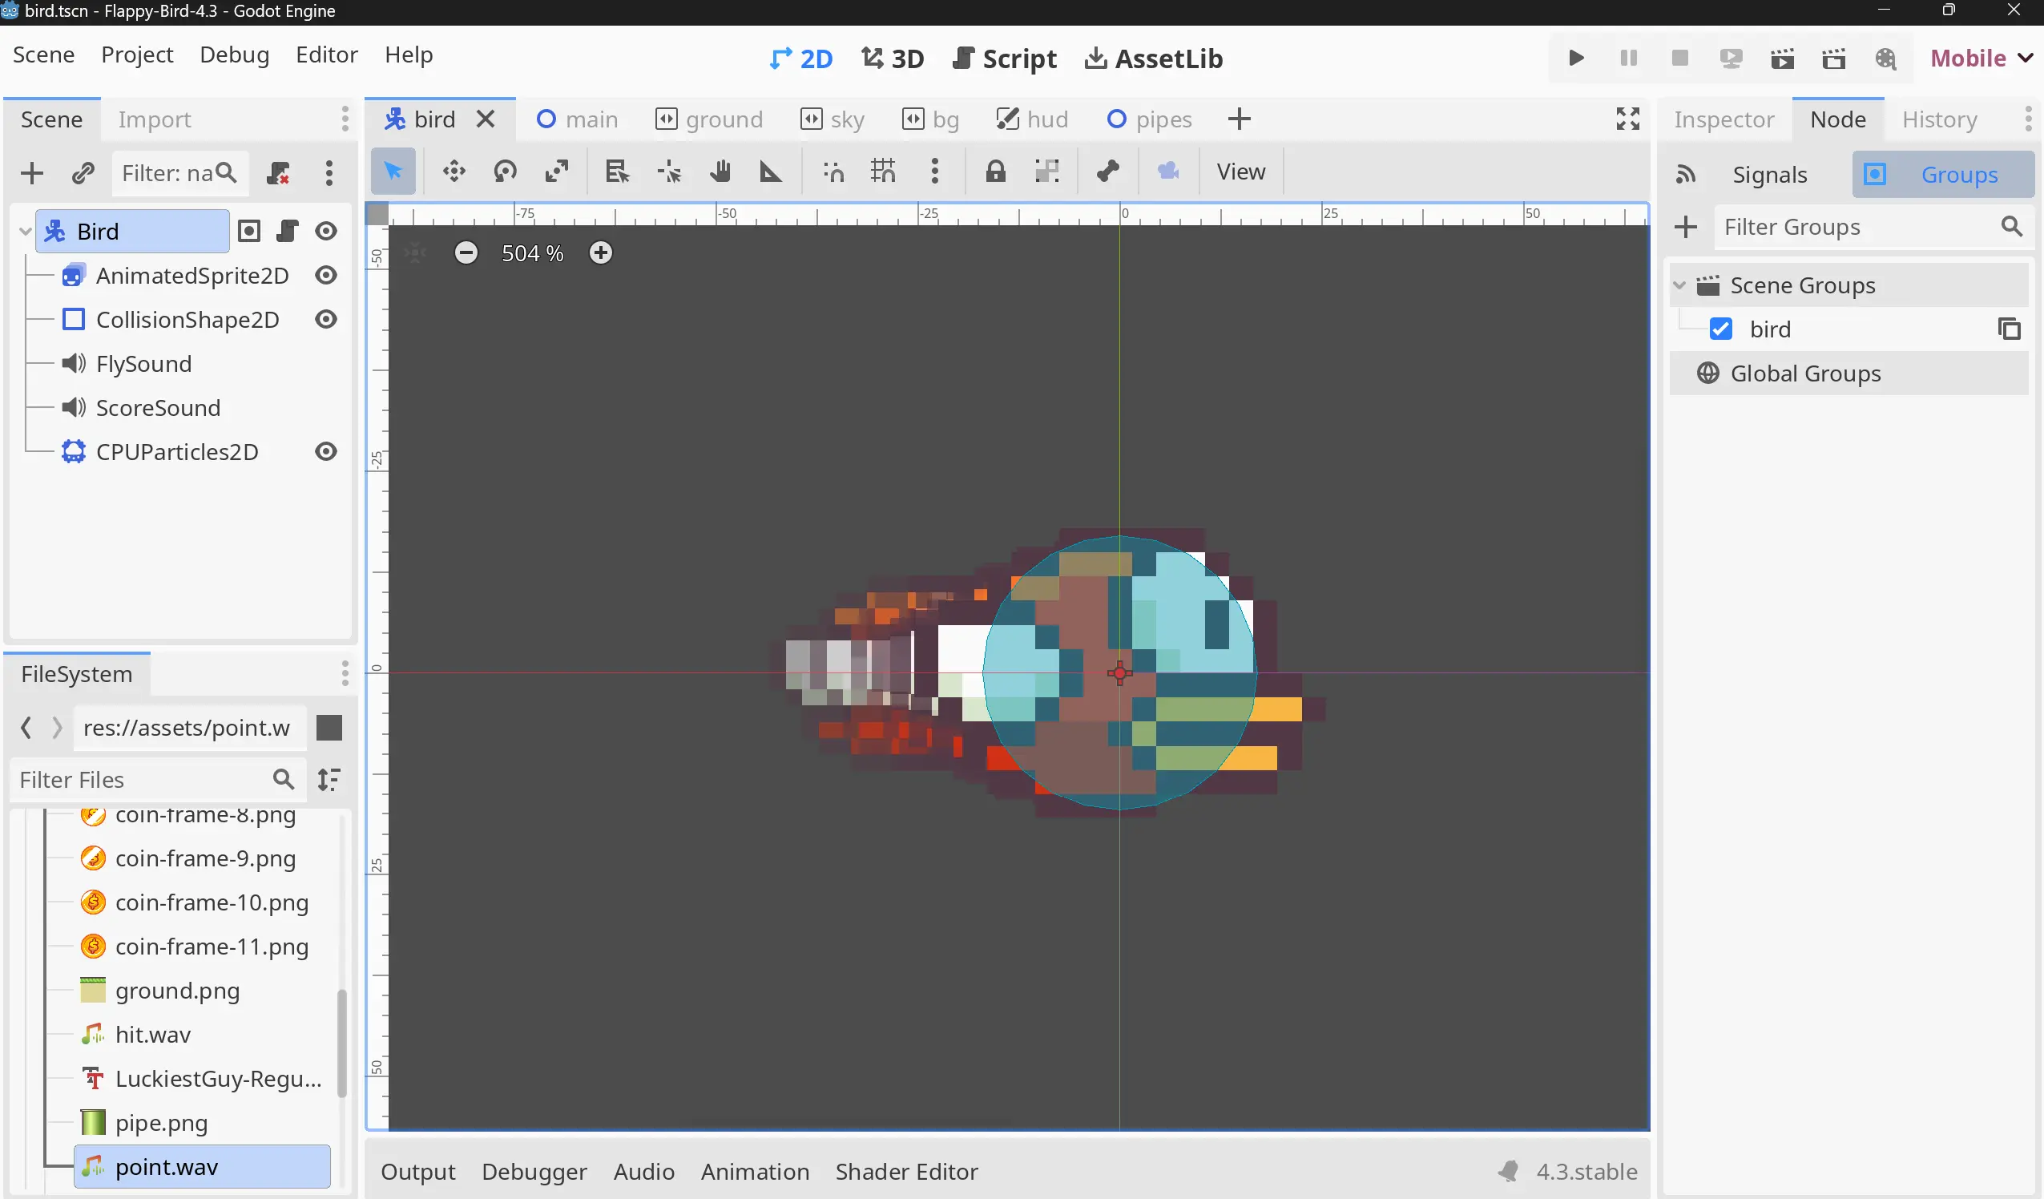Open the Debug menu
2044x1199 pixels.
click(x=235, y=55)
